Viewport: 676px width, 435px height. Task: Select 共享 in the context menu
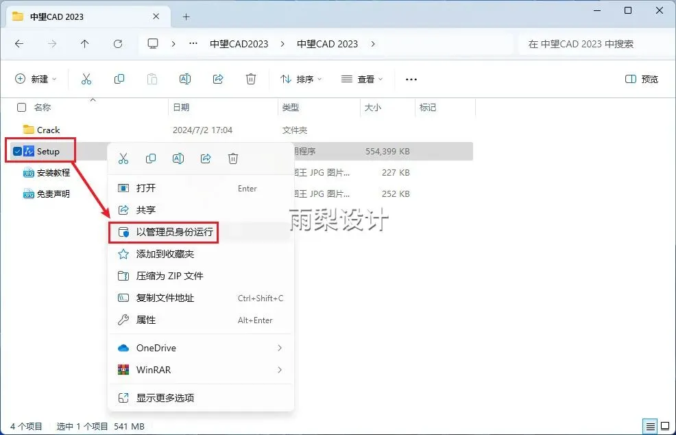[x=201, y=210]
